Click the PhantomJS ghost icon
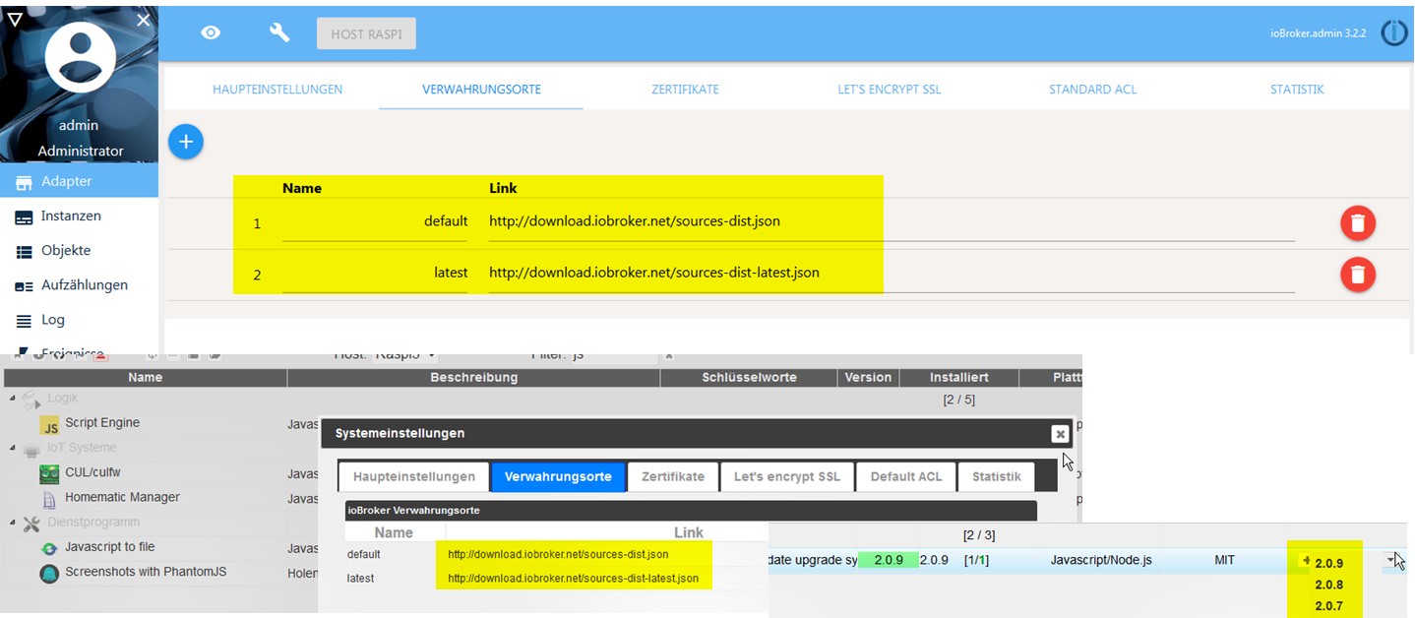This screenshot has height=618, width=1415. click(x=49, y=573)
